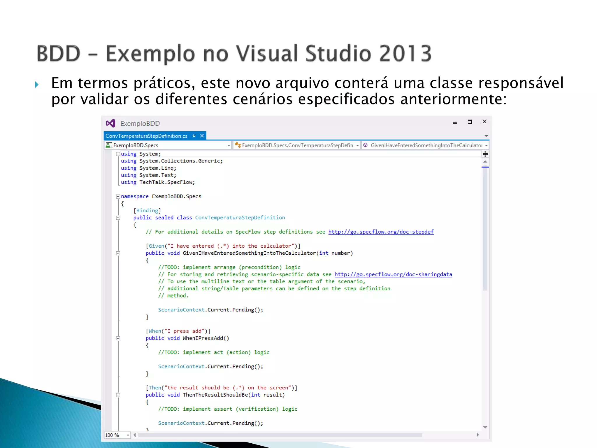This screenshot has width=597, height=448.
Task: Open the go.specflow.org/doc-sharingdata link
Action: (393, 274)
